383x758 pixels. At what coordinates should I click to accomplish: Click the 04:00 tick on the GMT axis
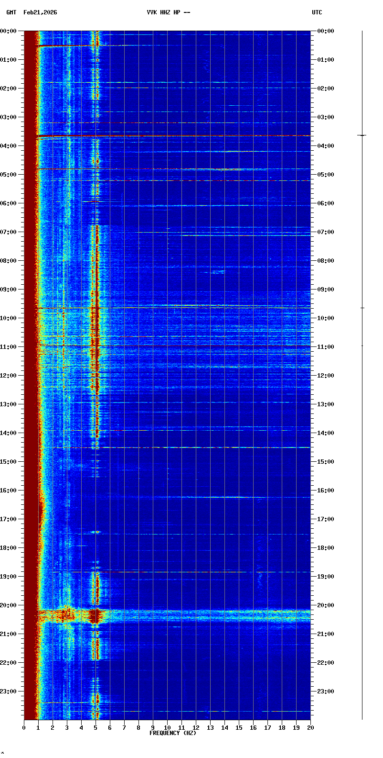[9, 146]
